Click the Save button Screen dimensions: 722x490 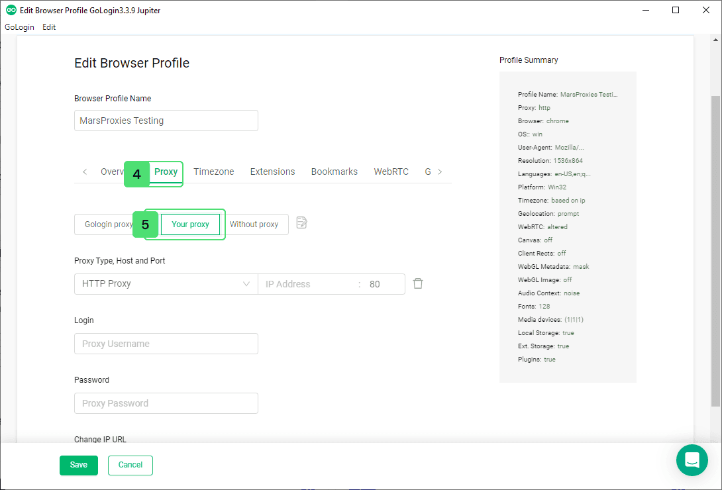click(78, 465)
